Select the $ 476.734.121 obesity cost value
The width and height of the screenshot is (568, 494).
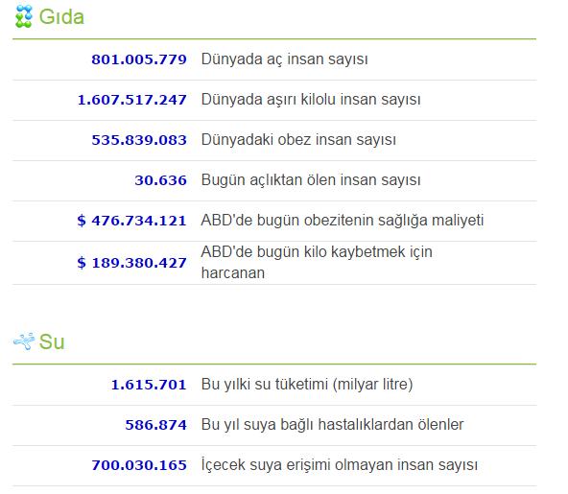[x=131, y=221]
